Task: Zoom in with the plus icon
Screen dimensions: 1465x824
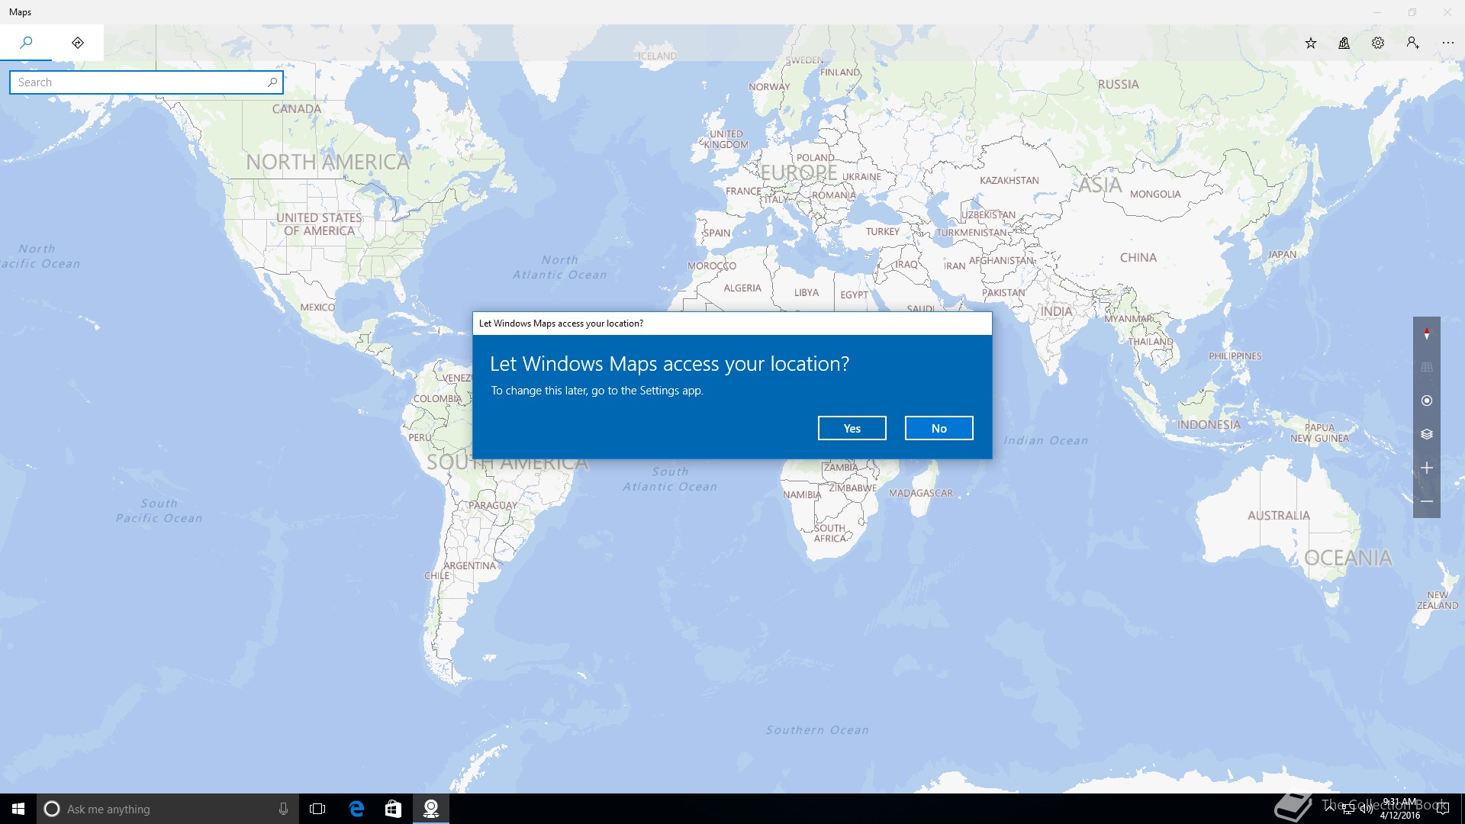Action: [x=1427, y=468]
